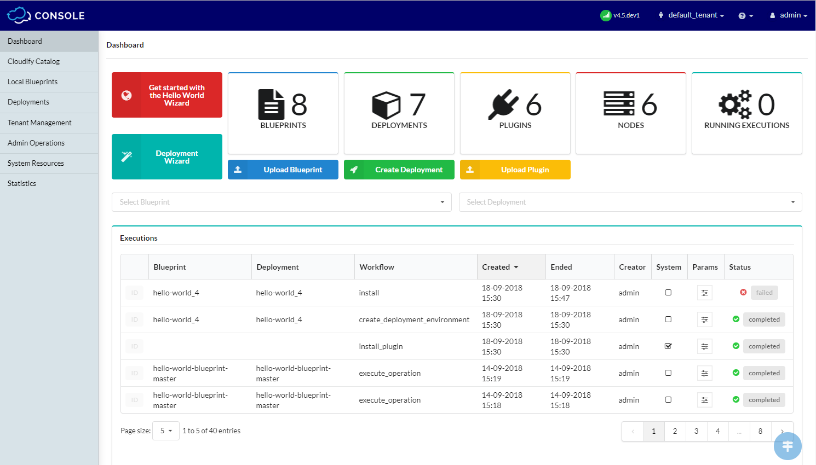Click ID badge of install_plugin execution

135,346
